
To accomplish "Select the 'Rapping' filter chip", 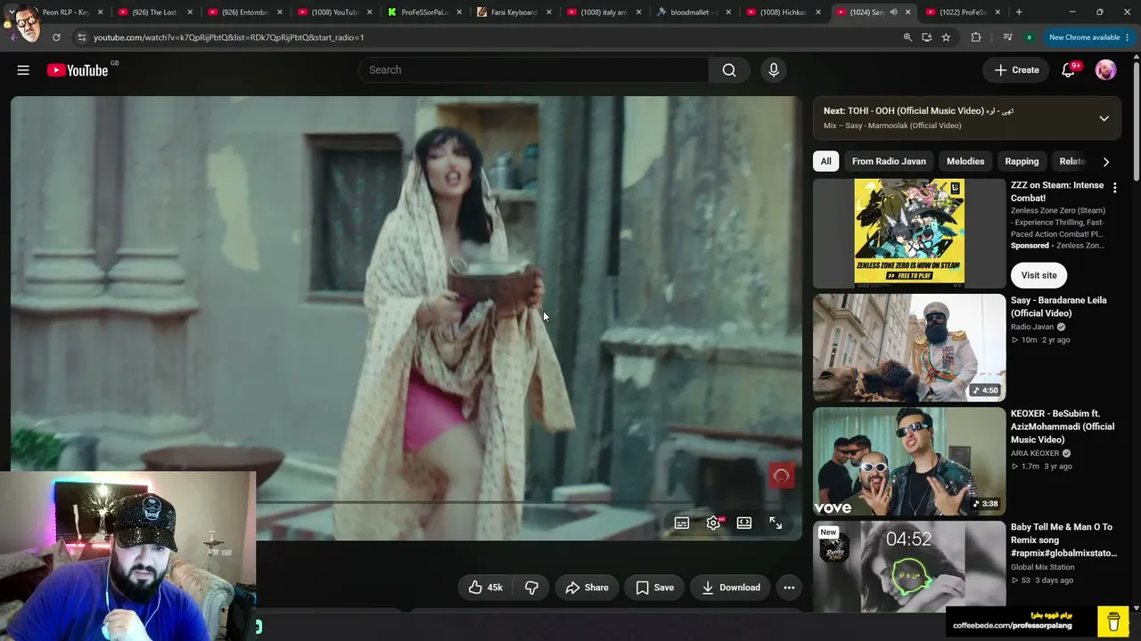I will 1022,161.
